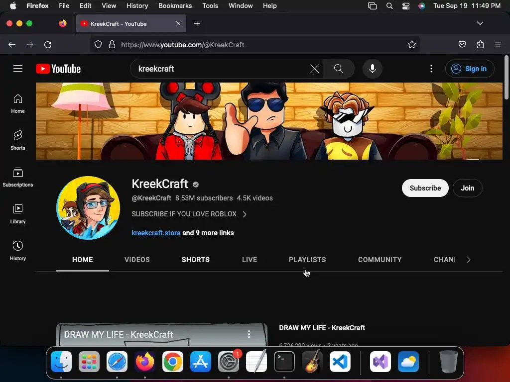Click the Firefox URL address bar
510x382 pixels.
click(x=255, y=45)
